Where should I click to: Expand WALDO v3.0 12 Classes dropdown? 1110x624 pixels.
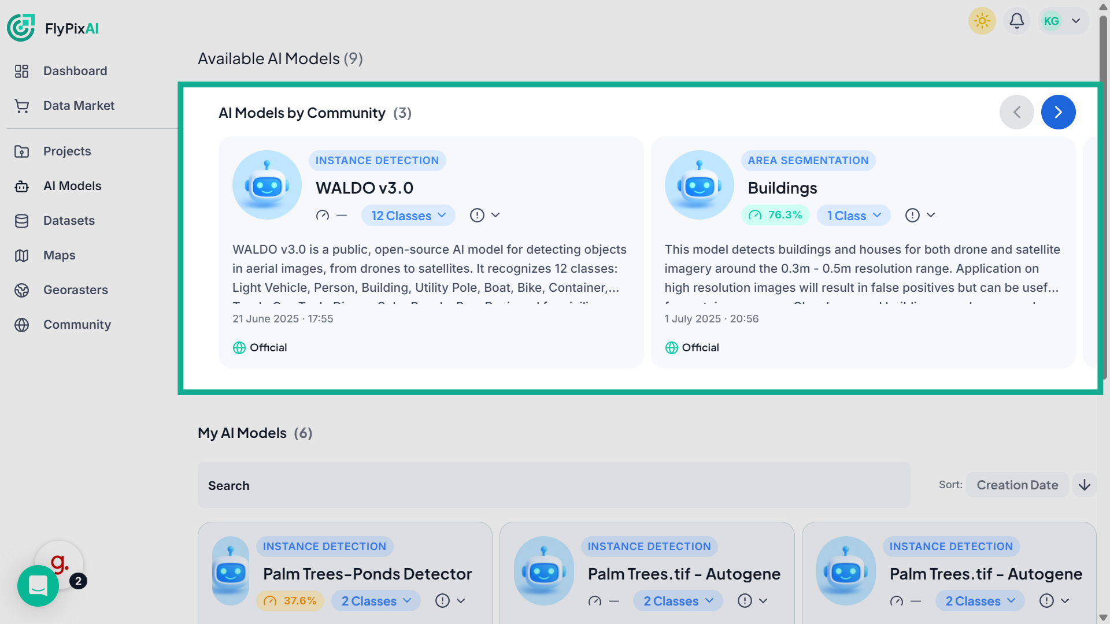[408, 216]
